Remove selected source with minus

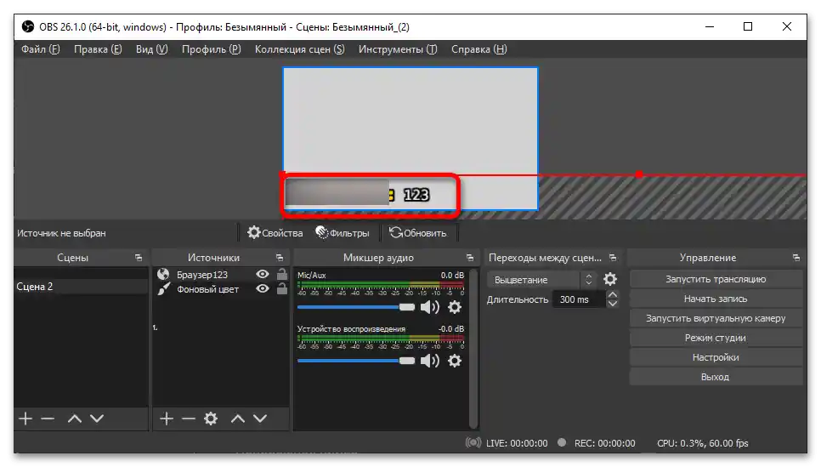point(189,419)
